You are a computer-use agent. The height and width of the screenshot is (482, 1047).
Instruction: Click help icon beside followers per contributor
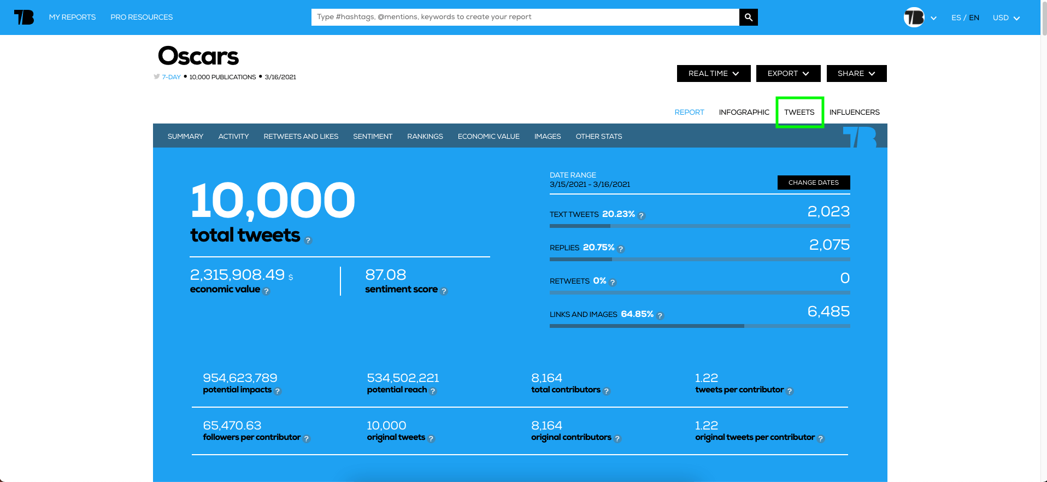click(x=307, y=439)
